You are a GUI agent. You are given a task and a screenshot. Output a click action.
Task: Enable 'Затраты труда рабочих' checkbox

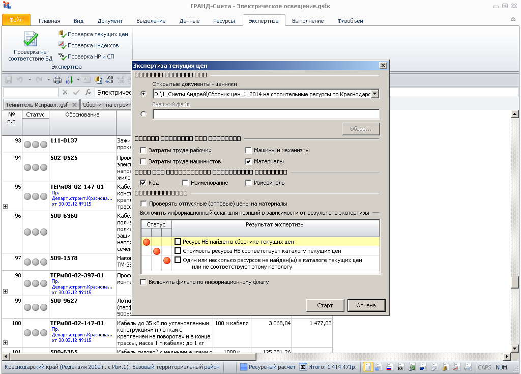pos(143,151)
